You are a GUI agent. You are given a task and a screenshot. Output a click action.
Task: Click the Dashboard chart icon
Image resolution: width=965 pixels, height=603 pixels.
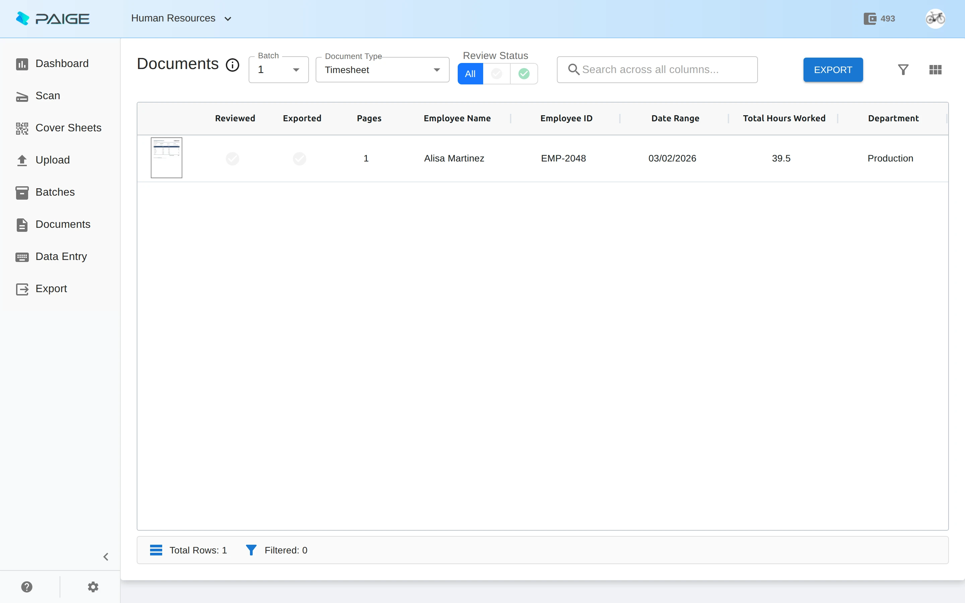pyautogui.click(x=22, y=64)
